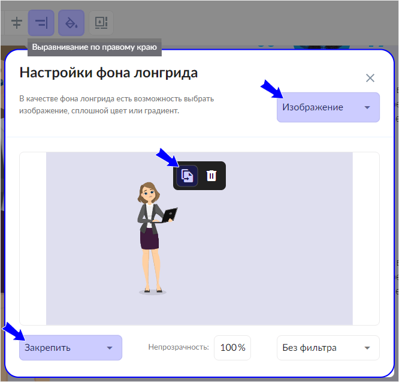
Task: Expand the Закрепить attachment dropdown
Action: coord(71,348)
